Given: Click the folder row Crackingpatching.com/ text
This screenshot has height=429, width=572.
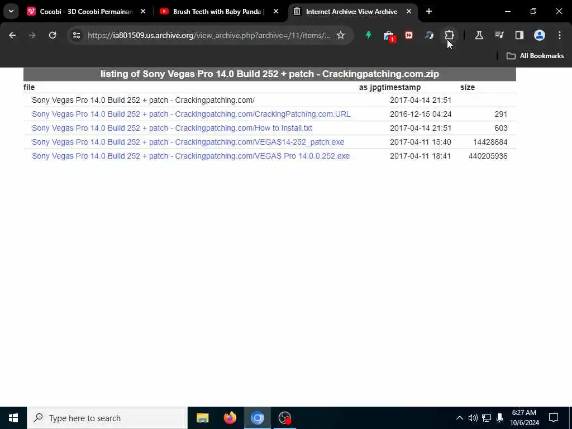Looking at the screenshot, I should point(143,101).
